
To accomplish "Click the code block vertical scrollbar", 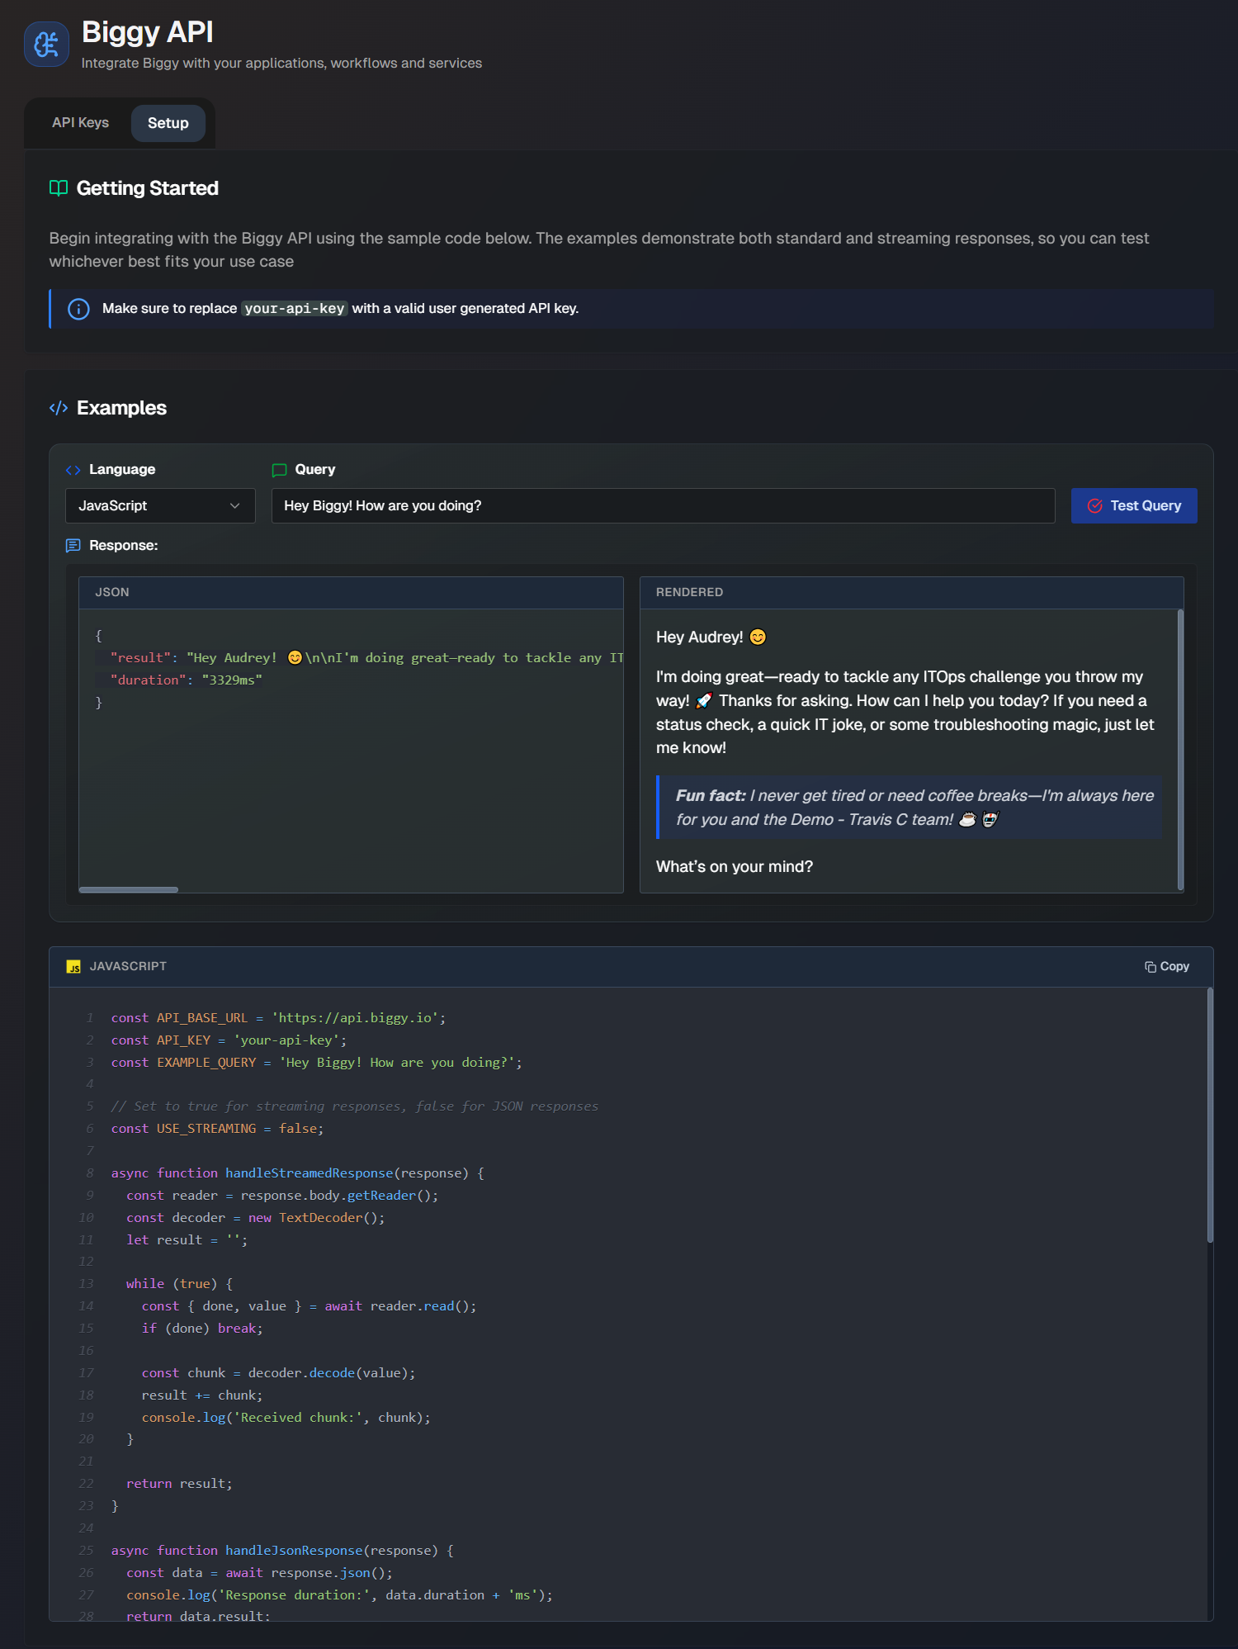I will [x=1210, y=1115].
